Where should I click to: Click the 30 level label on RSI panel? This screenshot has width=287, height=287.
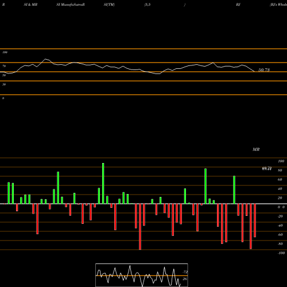tap(4, 84)
